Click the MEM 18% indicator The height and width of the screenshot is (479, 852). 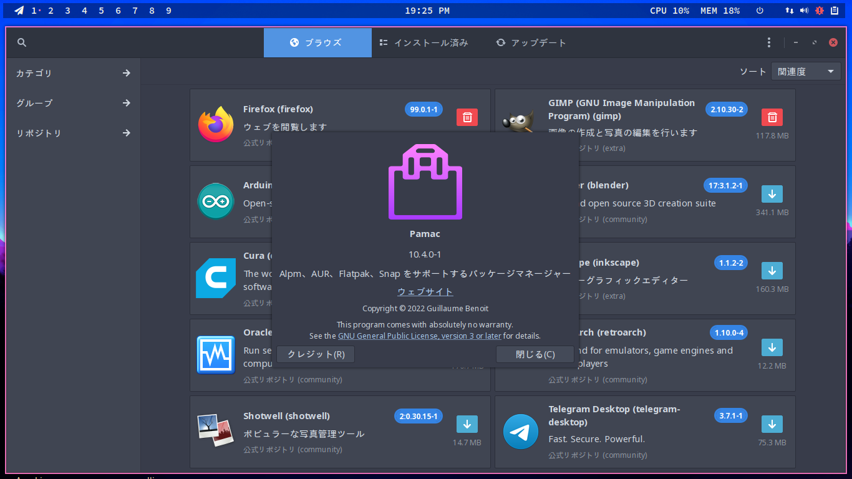coord(720,11)
